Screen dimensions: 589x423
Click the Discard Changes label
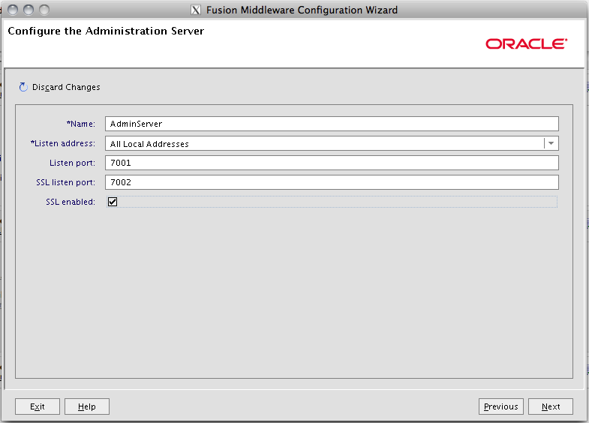pyautogui.click(x=66, y=87)
